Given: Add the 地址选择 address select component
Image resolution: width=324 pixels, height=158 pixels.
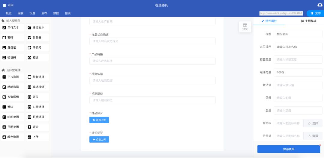Looking at the screenshot, I should tap(13, 87).
